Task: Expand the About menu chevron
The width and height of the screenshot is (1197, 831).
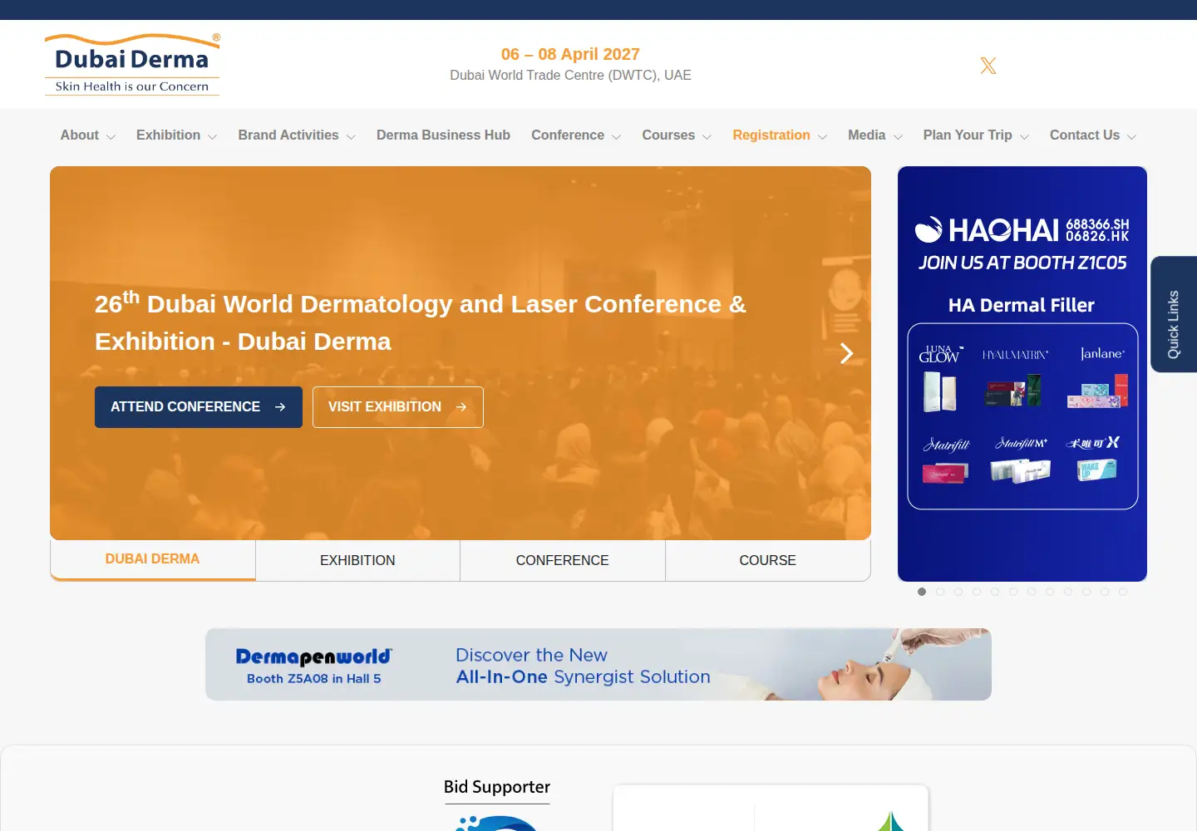Action: pos(111,137)
